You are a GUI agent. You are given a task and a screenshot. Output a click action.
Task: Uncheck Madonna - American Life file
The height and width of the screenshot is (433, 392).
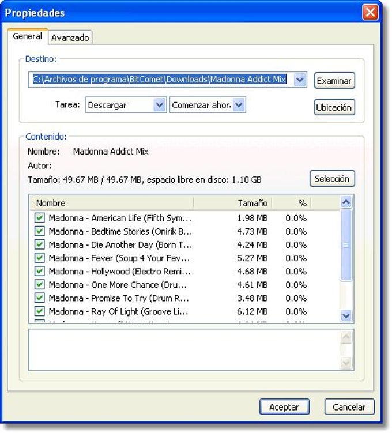[x=39, y=217]
